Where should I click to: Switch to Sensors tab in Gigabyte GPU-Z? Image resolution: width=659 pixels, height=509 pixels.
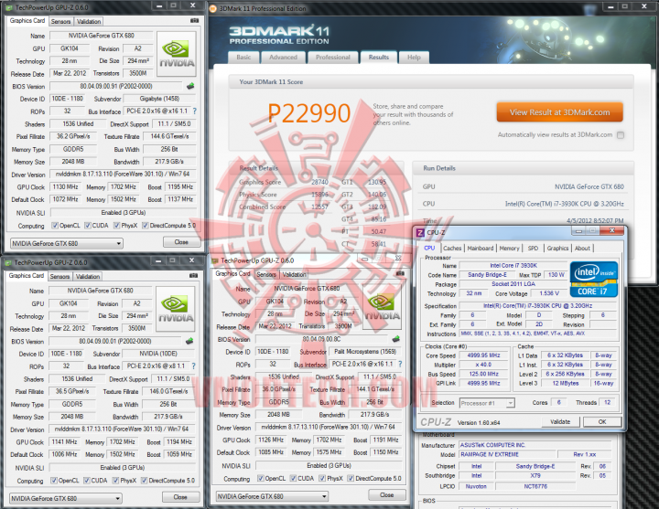[x=60, y=21]
